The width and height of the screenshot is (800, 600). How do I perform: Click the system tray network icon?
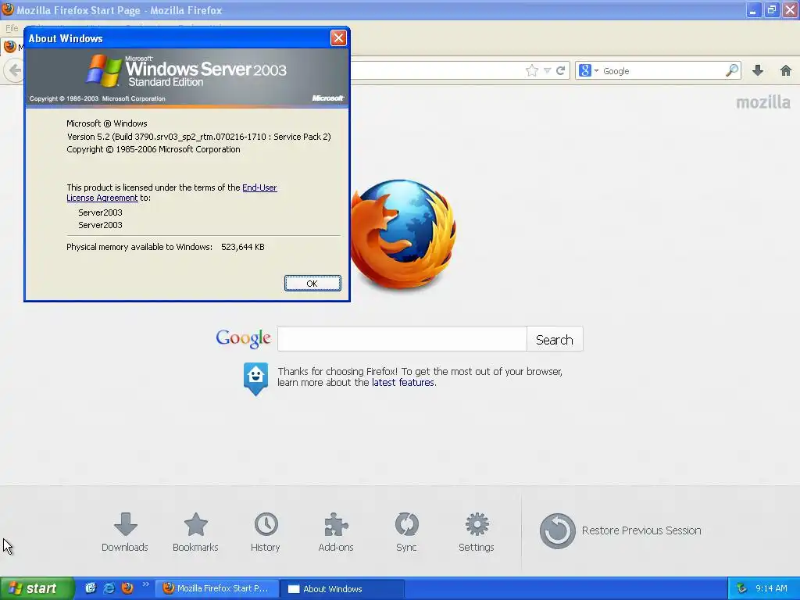[x=741, y=588]
